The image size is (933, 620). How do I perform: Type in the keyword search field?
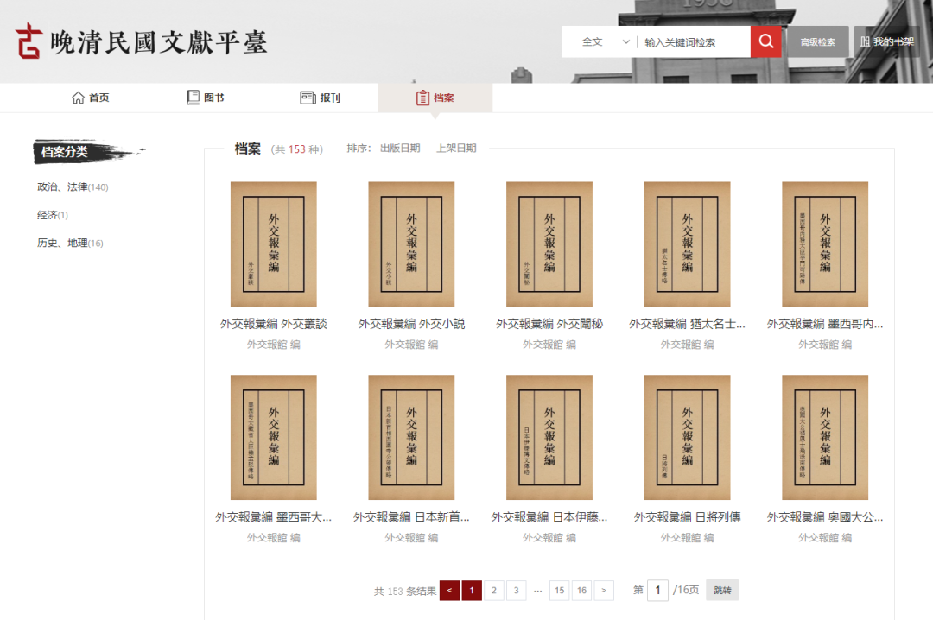pyautogui.click(x=694, y=41)
